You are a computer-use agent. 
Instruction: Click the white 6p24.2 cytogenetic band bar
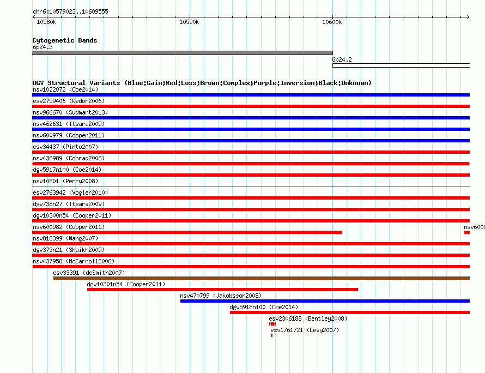[x=401, y=65]
